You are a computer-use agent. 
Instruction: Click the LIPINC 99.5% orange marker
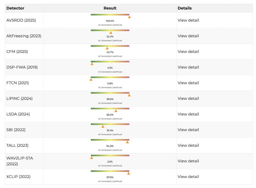click(129, 95)
